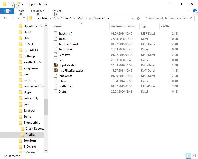Click the msgFilterRules.dat file icon
The height and width of the screenshot is (159, 198).
click(x=56, y=71)
